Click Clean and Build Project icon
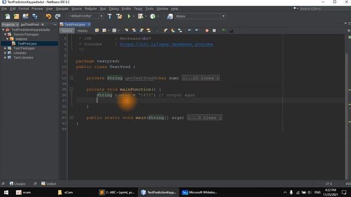The image size is (351, 197). click(119, 16)
